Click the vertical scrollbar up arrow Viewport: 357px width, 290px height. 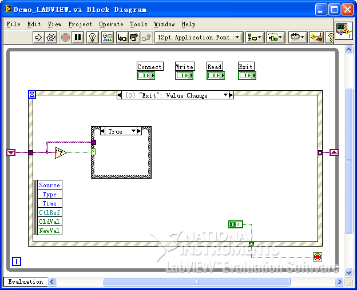click(348, 49)
